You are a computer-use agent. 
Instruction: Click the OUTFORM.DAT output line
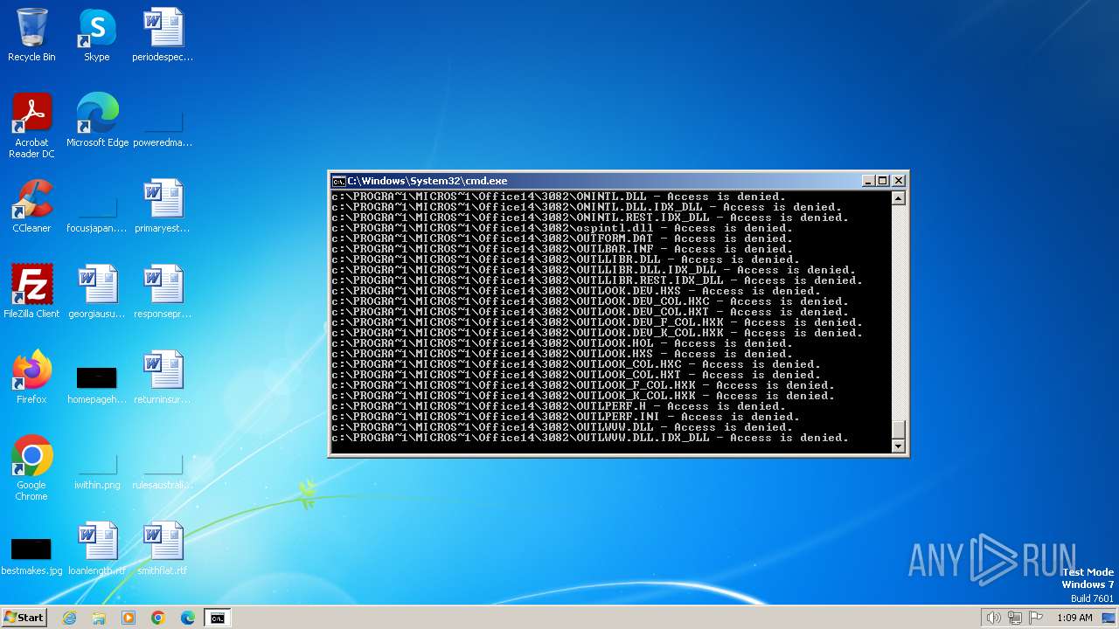(x=562, y=238)
